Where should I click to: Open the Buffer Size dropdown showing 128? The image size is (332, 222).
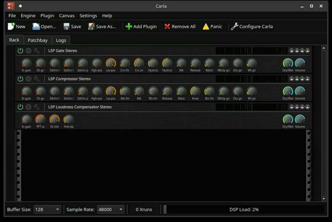pos(47,209)
